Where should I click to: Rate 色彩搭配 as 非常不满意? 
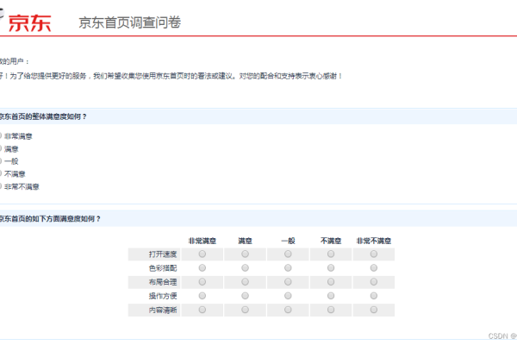374,267
